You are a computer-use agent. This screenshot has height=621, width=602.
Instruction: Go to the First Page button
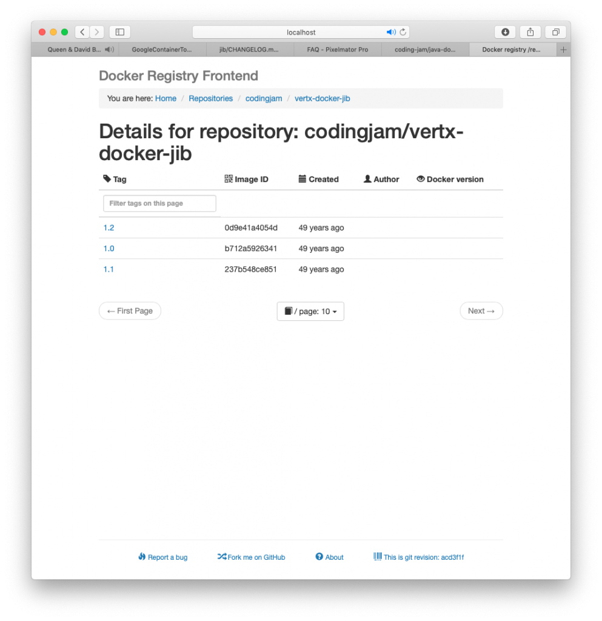pyautogui.click(x=130, y=311)
